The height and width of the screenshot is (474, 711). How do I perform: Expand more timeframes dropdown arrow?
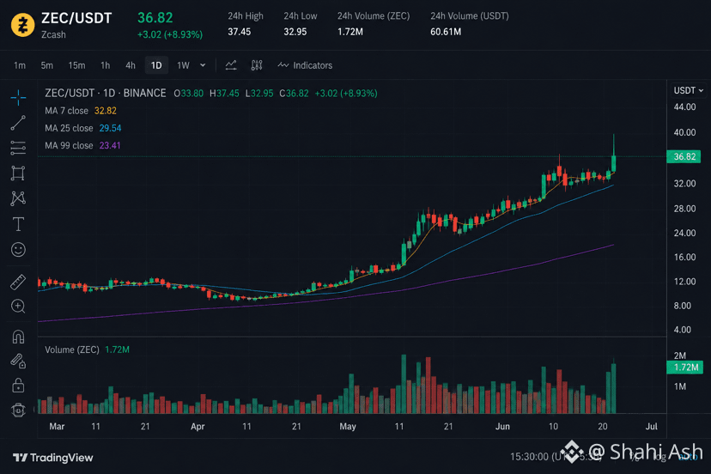[203, 65]
